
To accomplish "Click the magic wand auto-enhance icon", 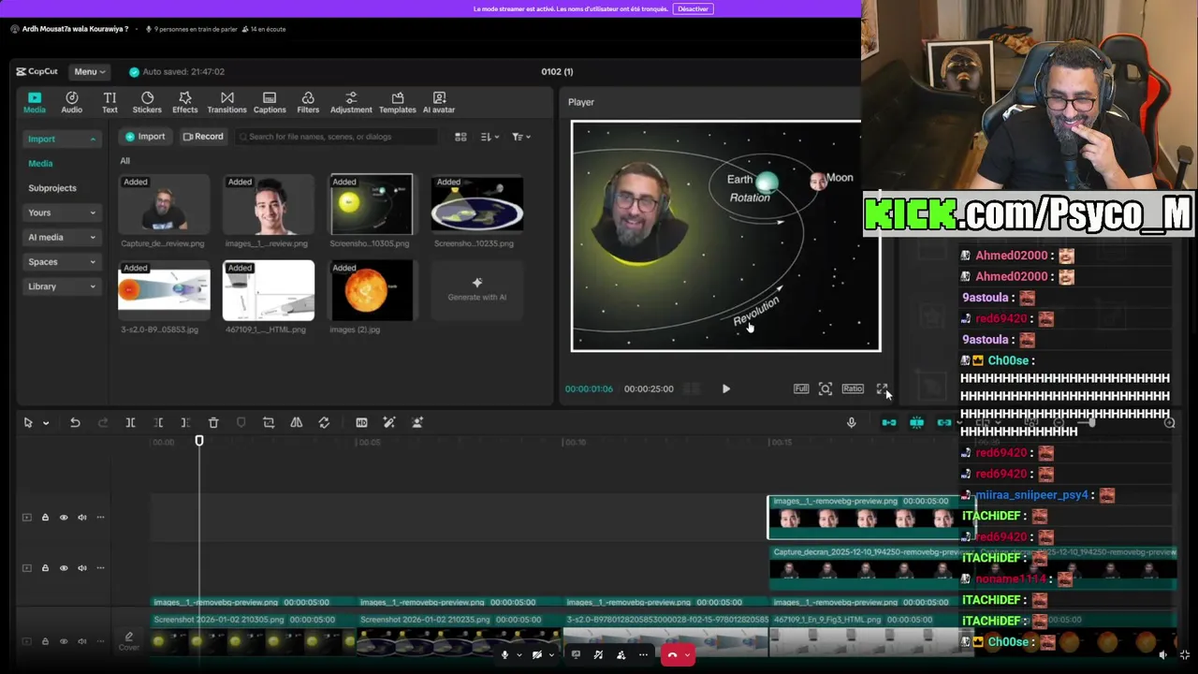I will (x=389, y=423).
